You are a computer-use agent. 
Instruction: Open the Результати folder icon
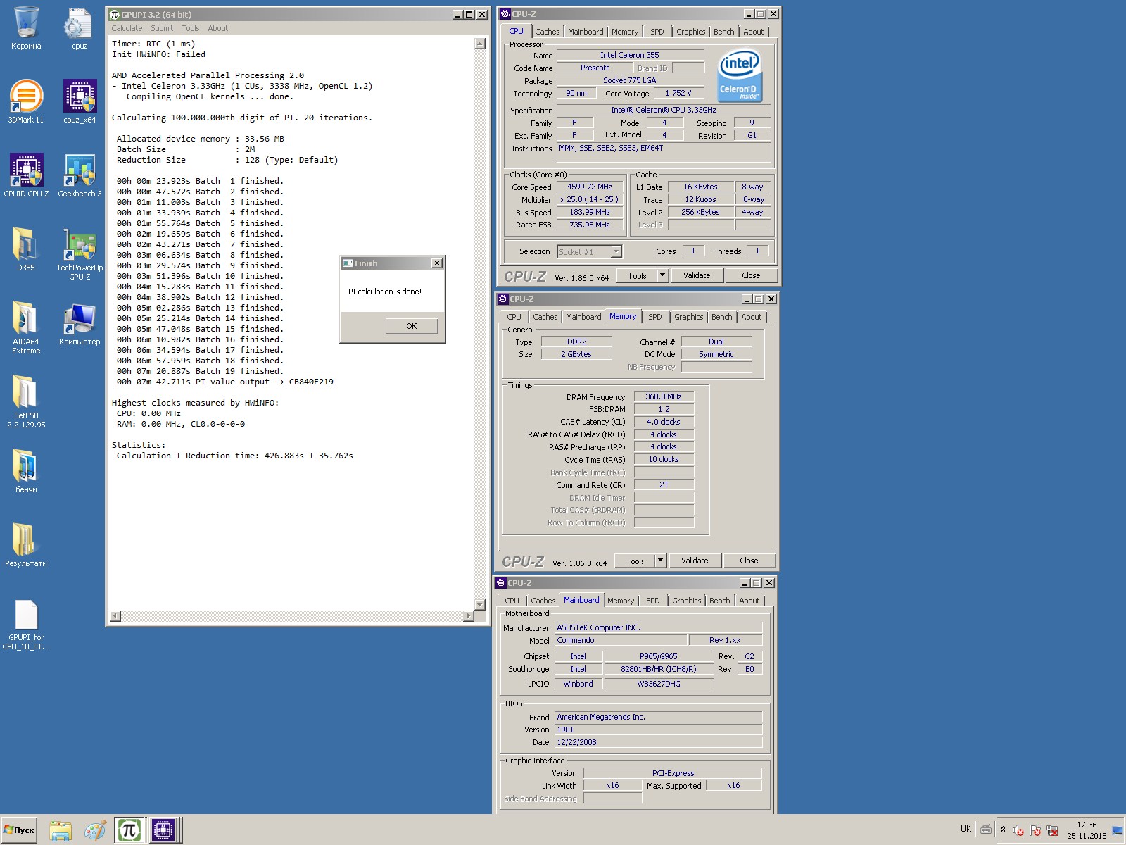coord(26,546)
